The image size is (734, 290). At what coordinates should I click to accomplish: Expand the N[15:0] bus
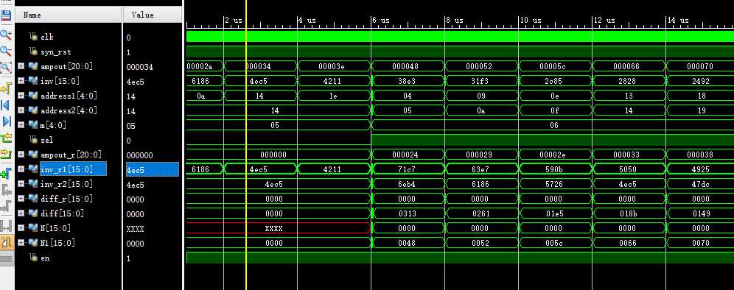click(21, 228)
